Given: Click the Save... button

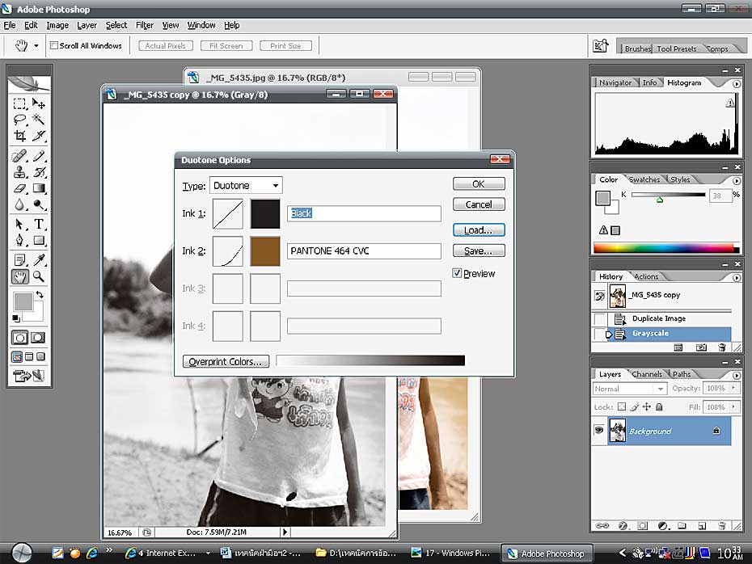Looking at the screenshot, I should [x=479, y=250].
